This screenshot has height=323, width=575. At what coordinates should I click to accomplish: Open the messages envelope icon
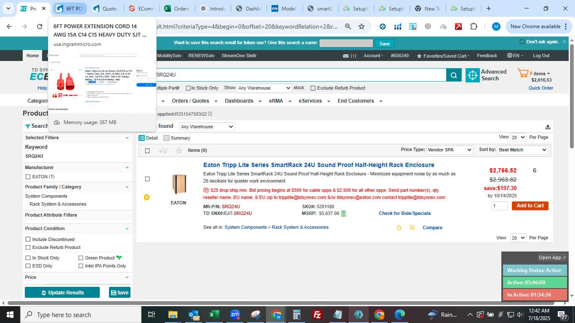346,56
